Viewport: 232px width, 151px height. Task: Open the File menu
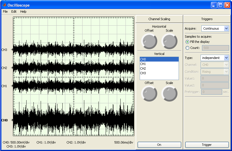5,12
